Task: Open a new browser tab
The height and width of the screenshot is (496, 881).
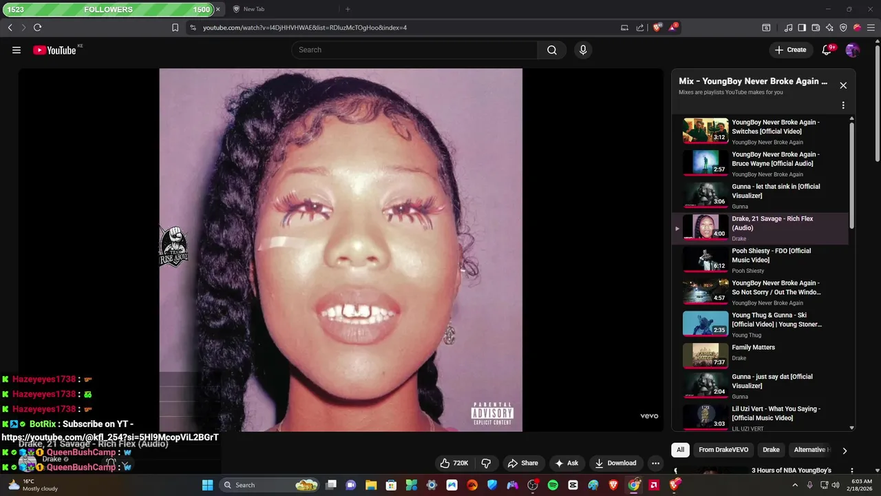Action: 348,9
